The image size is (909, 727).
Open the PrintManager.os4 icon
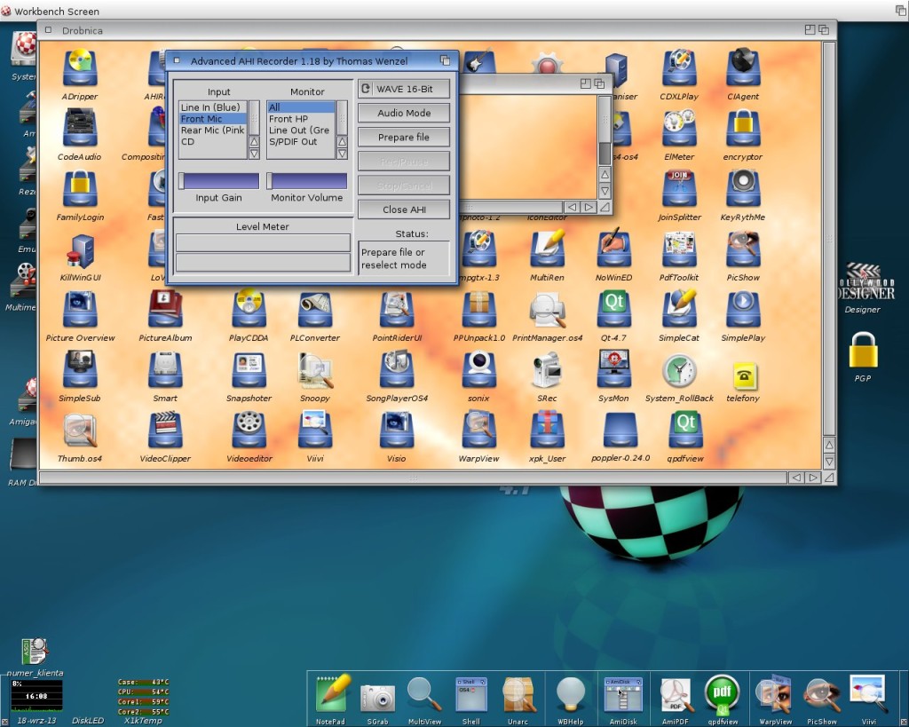[x=547, y=310]
